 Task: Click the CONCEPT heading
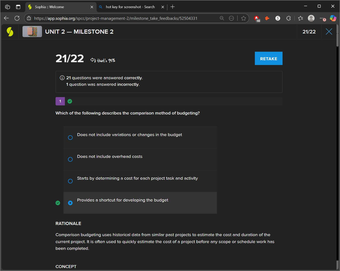[x=66, y=267]
